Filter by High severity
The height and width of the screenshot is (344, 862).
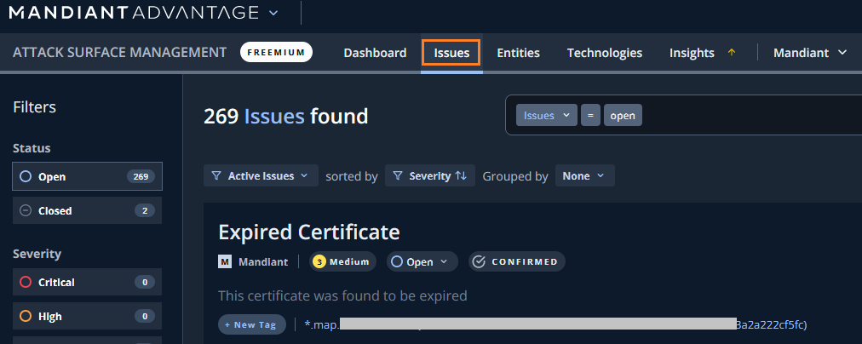pyautogui.click(x=87, y=316)
